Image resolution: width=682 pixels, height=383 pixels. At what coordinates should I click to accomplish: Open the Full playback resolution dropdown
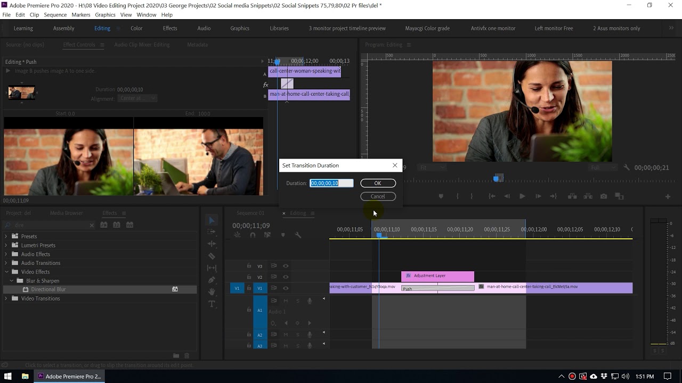click(602, 168)
